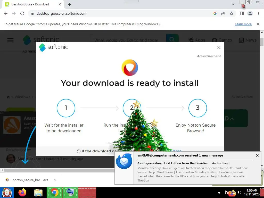Click the taskbar clock showing 1:55 AM

point(252,192)
